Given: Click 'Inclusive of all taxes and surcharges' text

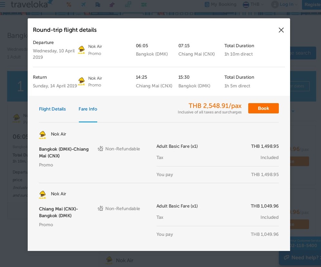Looking at the screenshot, I should point(209,112).
